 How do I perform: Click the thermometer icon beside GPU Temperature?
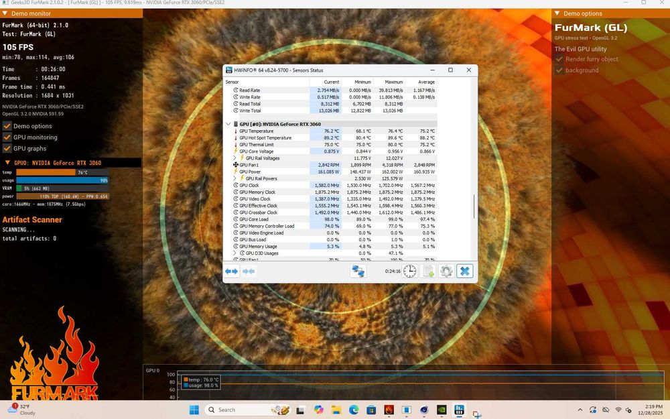[x=235, y=131]
